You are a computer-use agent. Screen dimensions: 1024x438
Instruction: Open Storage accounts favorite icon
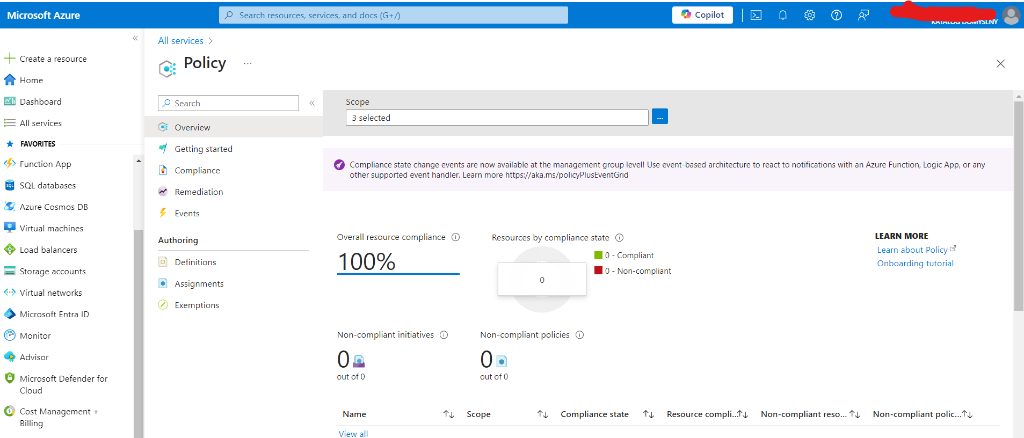(10, 271)
